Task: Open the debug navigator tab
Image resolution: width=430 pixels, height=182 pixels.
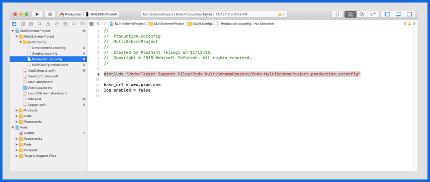Action: tap(65, 24)
